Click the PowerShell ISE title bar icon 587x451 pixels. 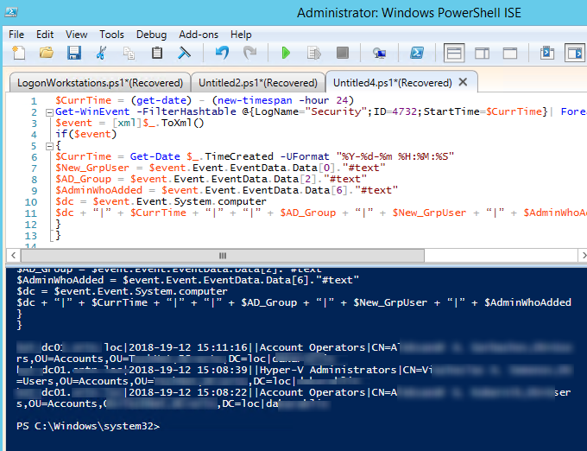pyautogui.click(x=11, y=12)
